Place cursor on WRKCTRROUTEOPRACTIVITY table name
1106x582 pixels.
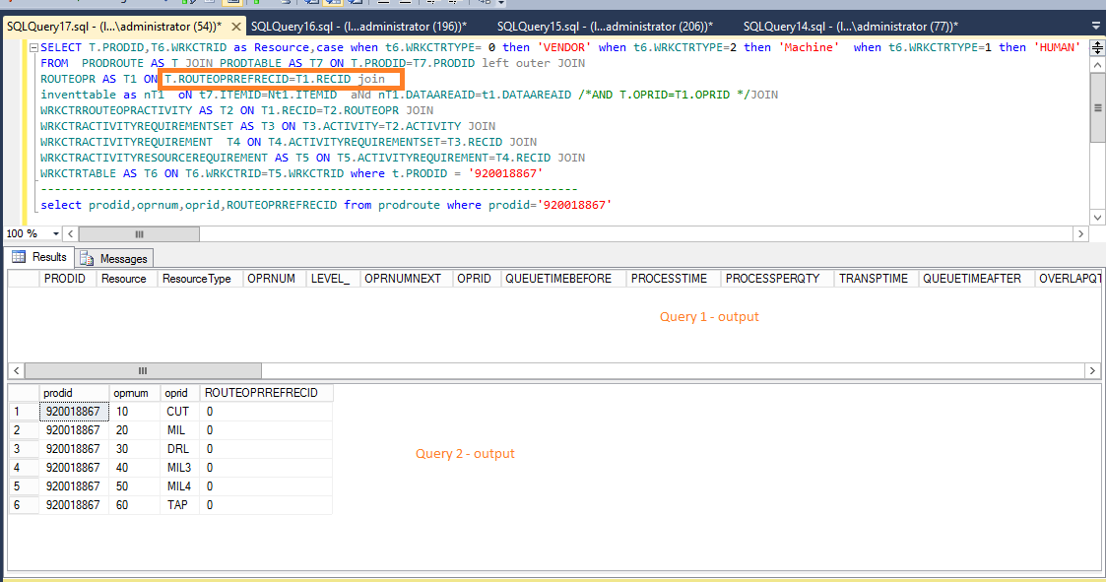pyautogui.click(x=116, y=110)
